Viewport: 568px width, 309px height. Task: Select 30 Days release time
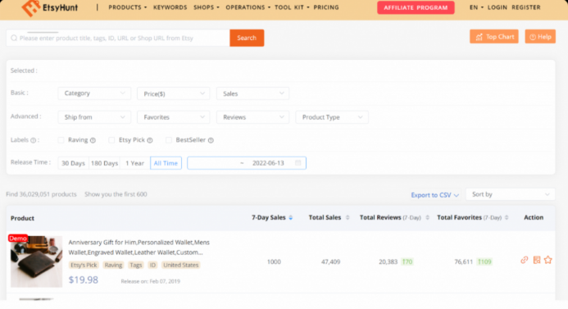coord(73,163)
